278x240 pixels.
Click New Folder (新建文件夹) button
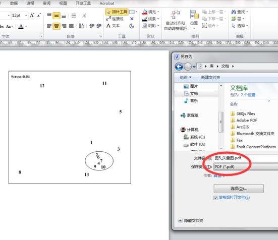[x=210, y=77]
